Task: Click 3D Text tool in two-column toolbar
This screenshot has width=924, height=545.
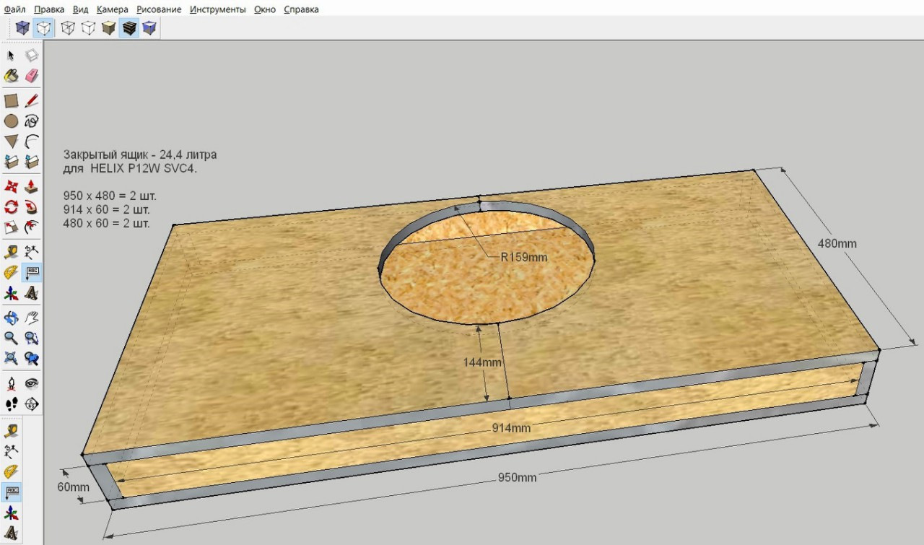Action: (x=32, y=292)
